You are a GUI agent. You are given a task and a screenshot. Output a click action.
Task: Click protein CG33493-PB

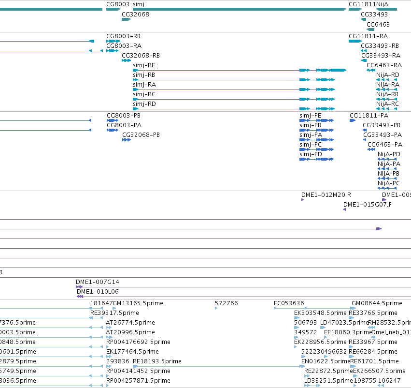pos(382,125)
